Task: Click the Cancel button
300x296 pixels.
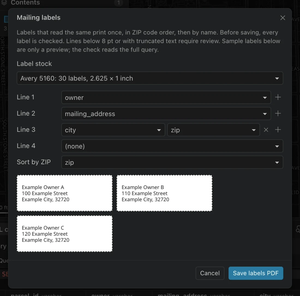Action: coord(210,273)
